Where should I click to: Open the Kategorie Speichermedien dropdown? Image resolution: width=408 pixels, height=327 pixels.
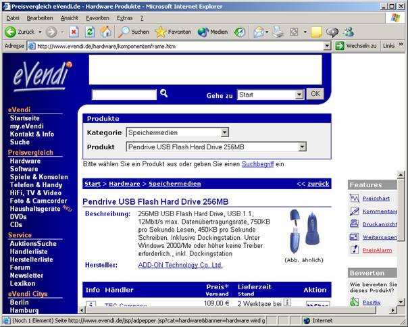click(224, 132)
